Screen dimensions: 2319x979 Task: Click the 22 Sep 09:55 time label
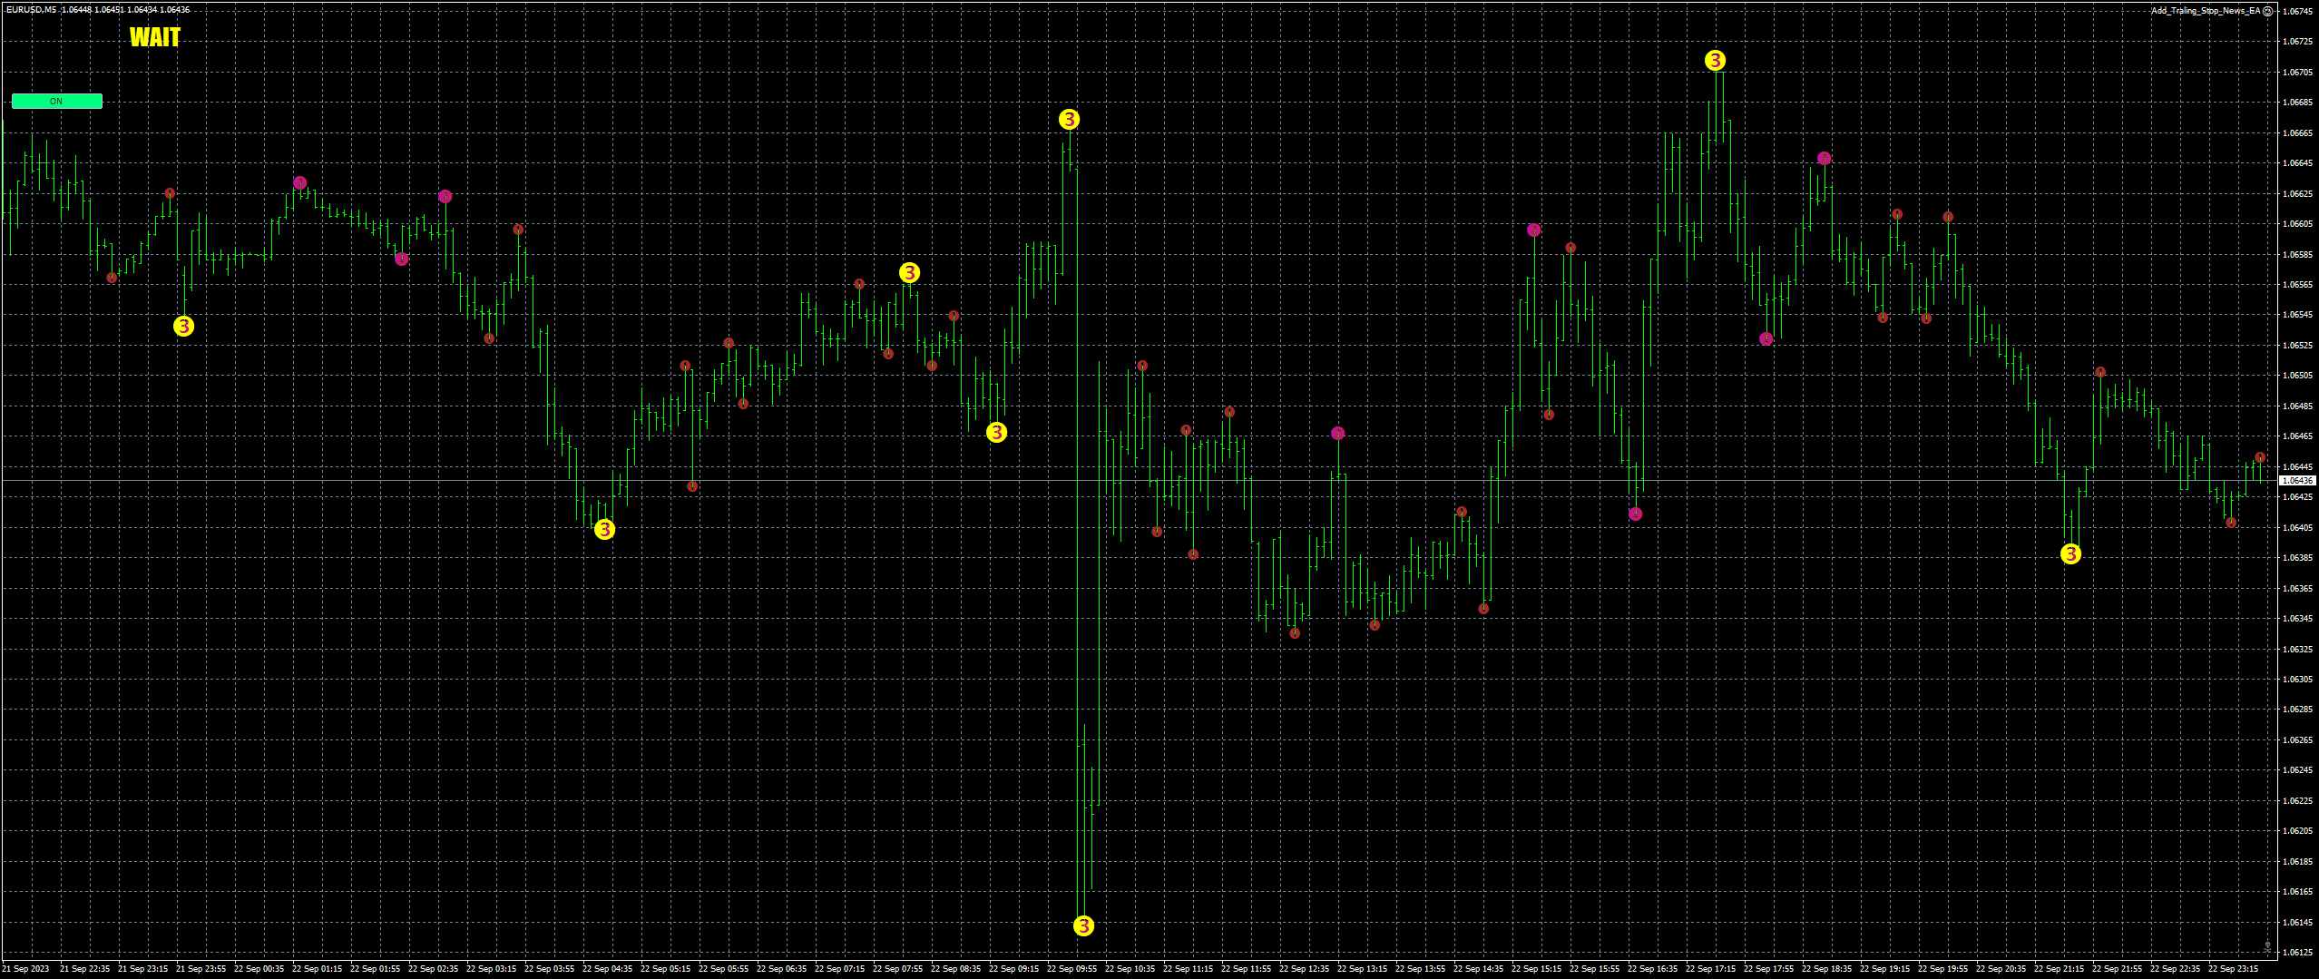[x=1071, y=969]
